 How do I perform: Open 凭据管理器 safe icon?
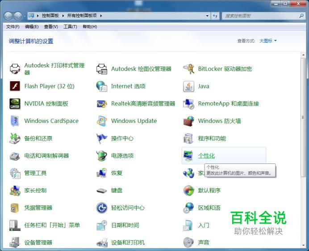pyautogui.click(x=15, y=208)
